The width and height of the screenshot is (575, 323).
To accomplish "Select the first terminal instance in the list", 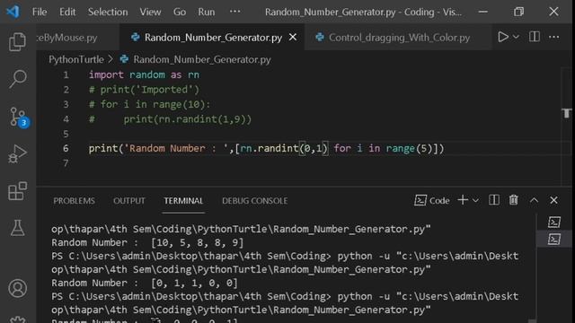I will [554, 222].
